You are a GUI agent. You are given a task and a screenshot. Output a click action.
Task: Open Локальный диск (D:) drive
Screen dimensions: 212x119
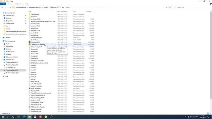[12, 65]
